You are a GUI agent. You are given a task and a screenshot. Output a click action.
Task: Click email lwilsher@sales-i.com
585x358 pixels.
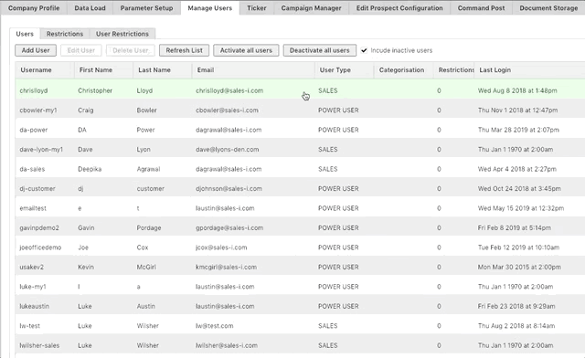pyautogui.click(x=227, y=345)
